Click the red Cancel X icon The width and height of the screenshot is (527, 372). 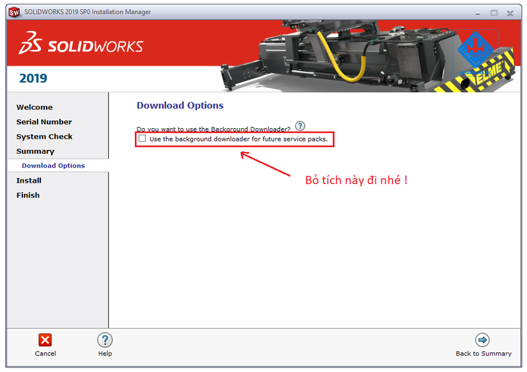(x=45, y=340)
